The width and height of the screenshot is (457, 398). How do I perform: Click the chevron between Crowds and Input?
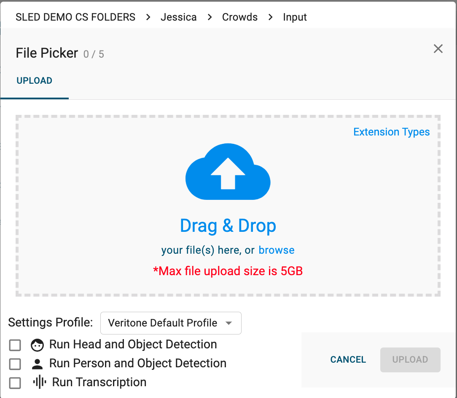point(271,17)
